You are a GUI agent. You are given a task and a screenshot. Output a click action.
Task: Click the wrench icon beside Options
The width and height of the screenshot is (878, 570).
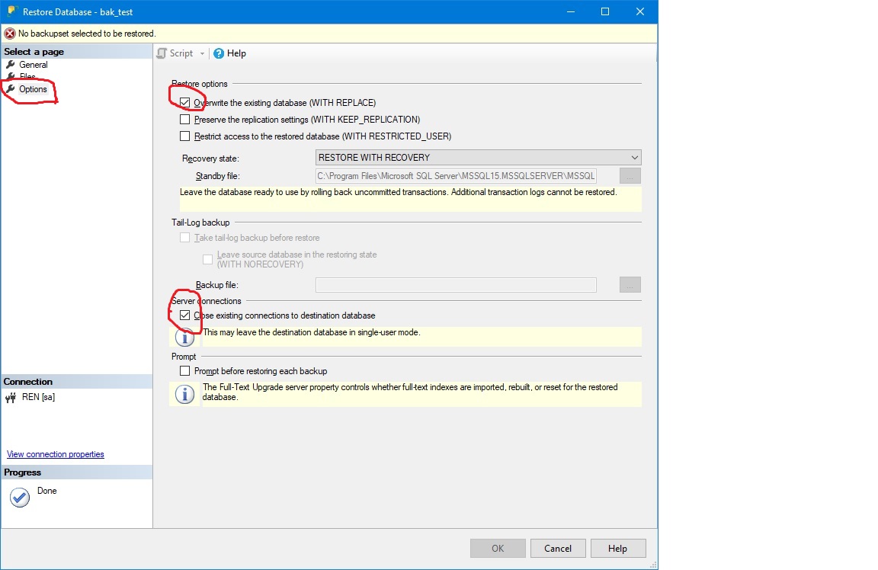coord(10,89)
